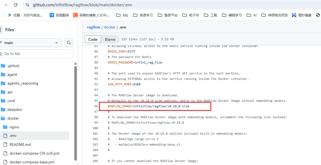Click REDIS_PORT=6379 line

121,51
